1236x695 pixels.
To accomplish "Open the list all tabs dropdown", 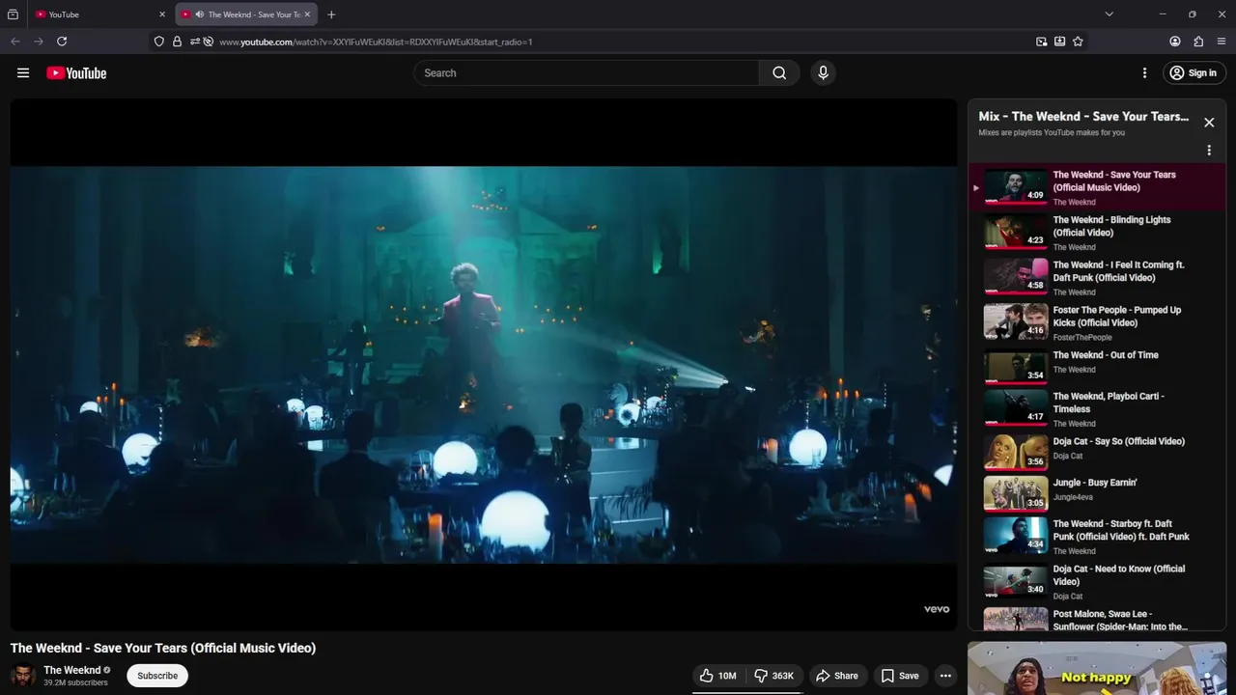I will click(1109, 14).
